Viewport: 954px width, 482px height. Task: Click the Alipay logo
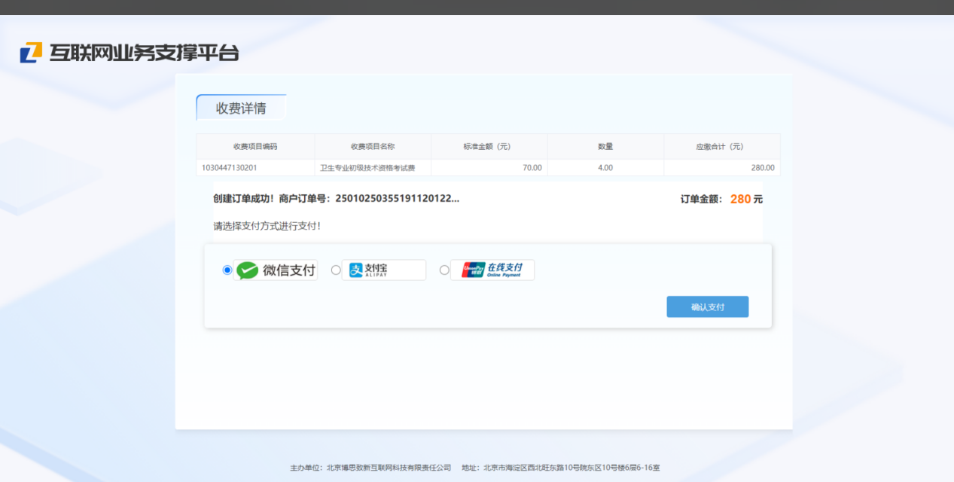click(x=384, y=270)
